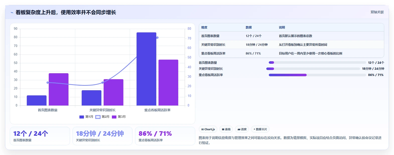
Task: Open the 86% / 71% stat card
Action: (165, 136)
